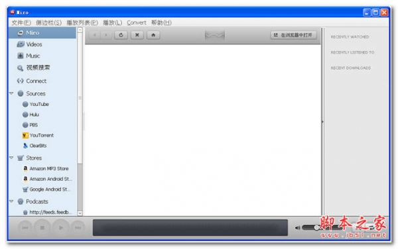
Task: Select the Miro entry in the sidebar
Action: tap(42, 33)
